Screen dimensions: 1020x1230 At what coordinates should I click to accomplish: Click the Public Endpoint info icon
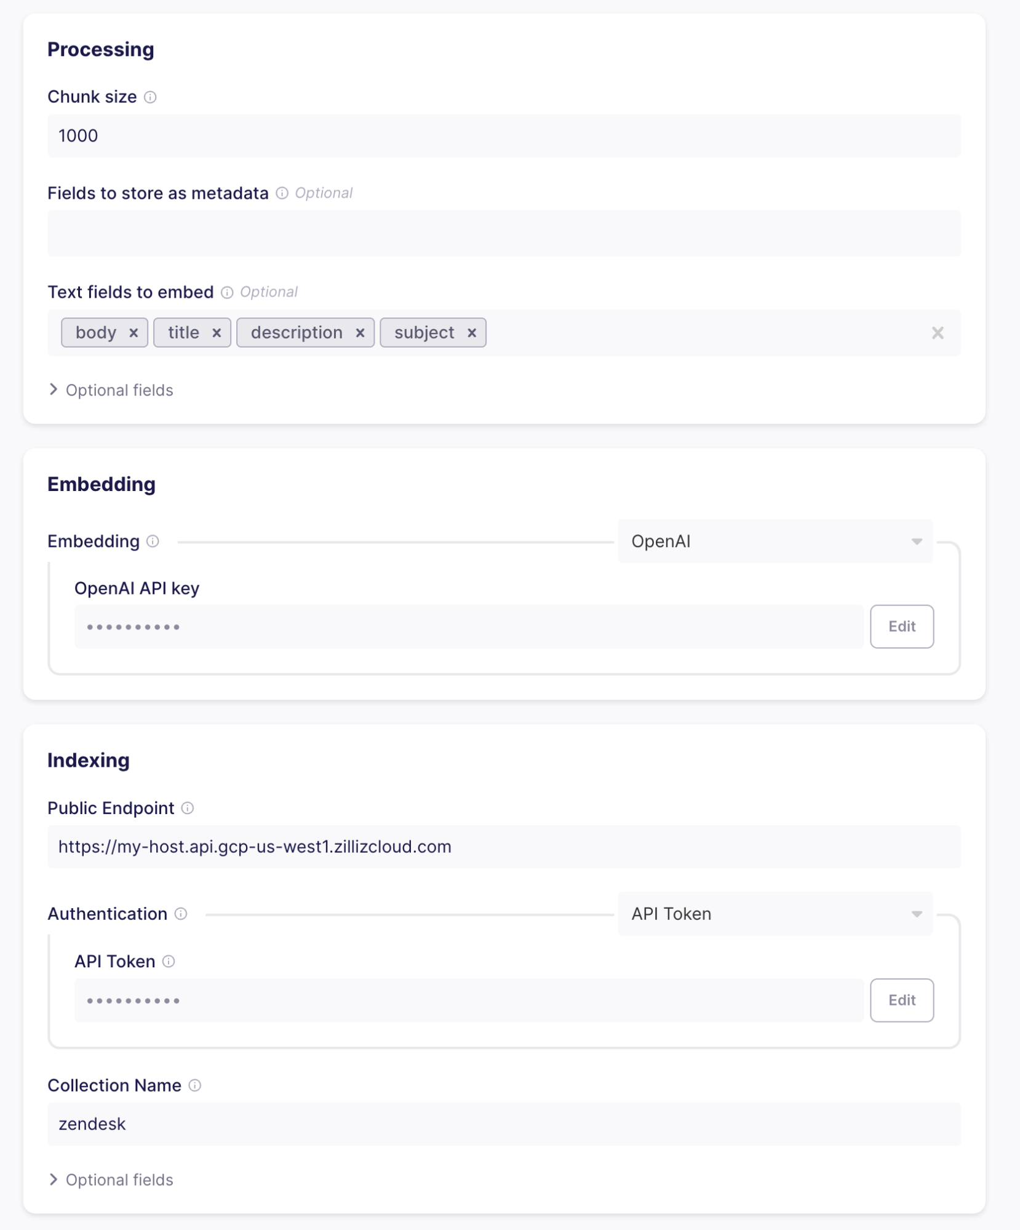[188, 808]
